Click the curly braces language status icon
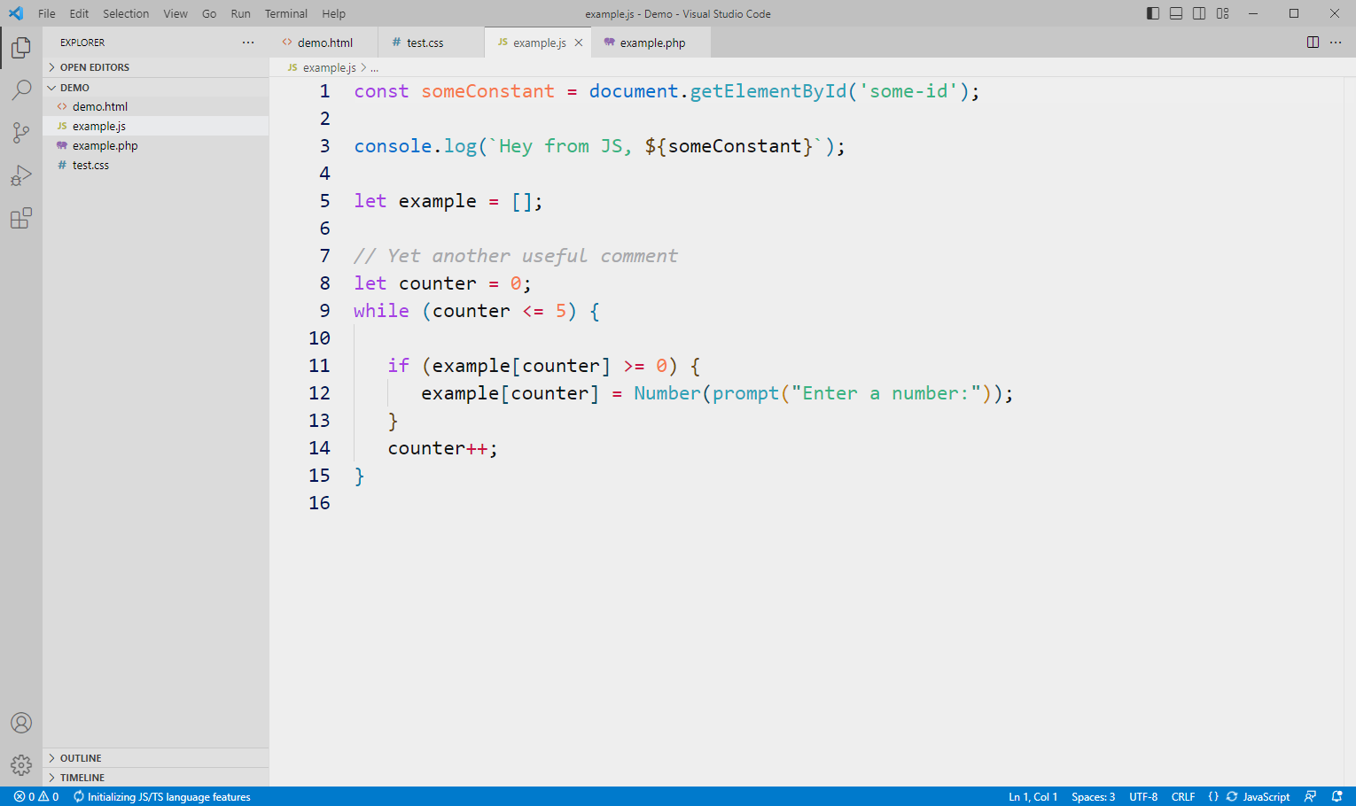 [x=1213, y=796]
